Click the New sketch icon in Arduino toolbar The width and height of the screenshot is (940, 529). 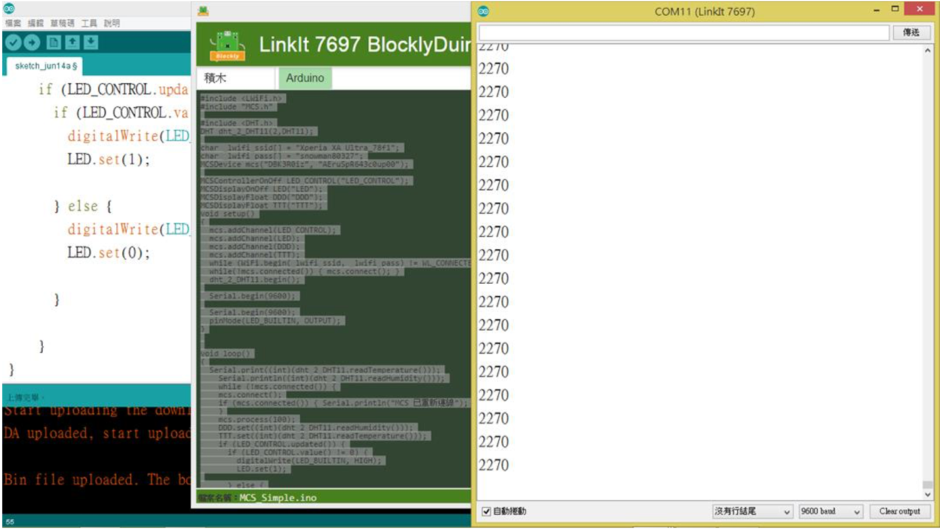54,42
